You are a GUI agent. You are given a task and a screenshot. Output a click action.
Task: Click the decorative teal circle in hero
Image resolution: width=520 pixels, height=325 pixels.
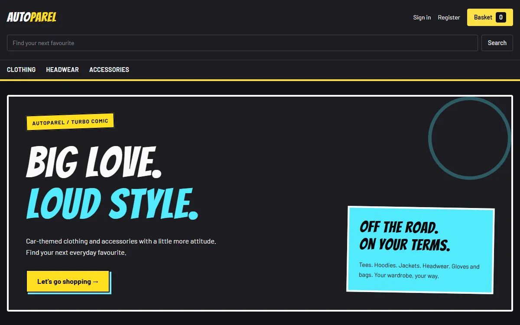470,138
